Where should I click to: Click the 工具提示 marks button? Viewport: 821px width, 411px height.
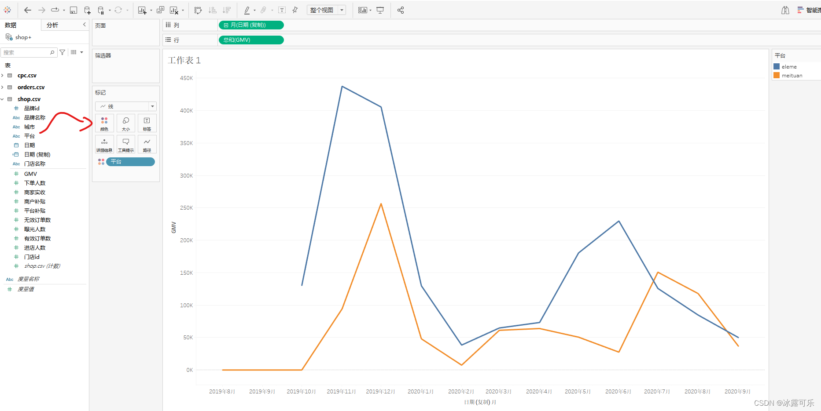(126, 144)
